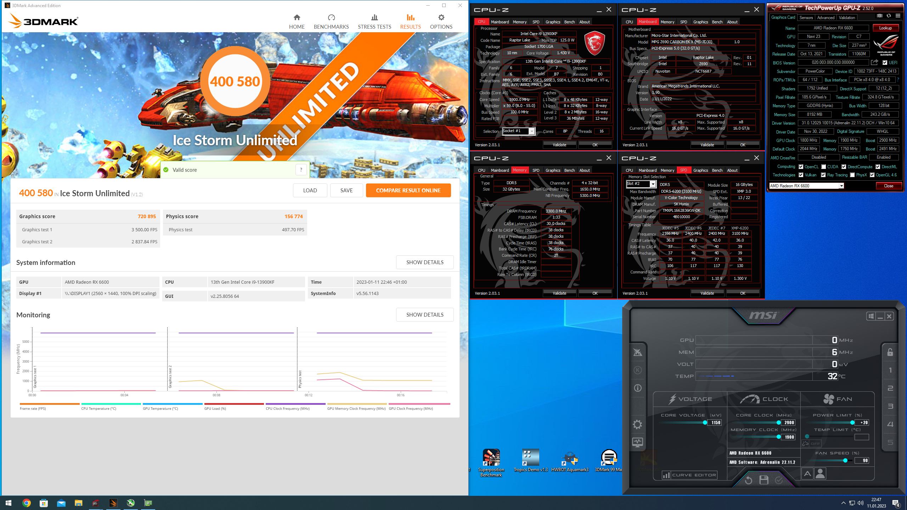
Task: Switch to Sensors tab in GPU-Z
Action: [x=806, y=18]
